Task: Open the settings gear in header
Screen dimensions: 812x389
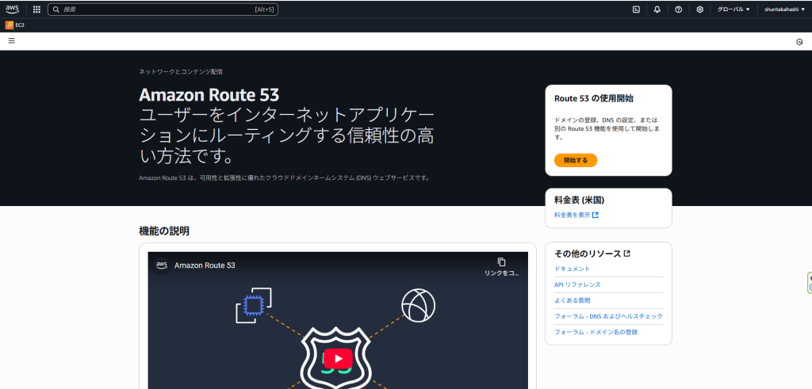Action: (x=699, y=10)
